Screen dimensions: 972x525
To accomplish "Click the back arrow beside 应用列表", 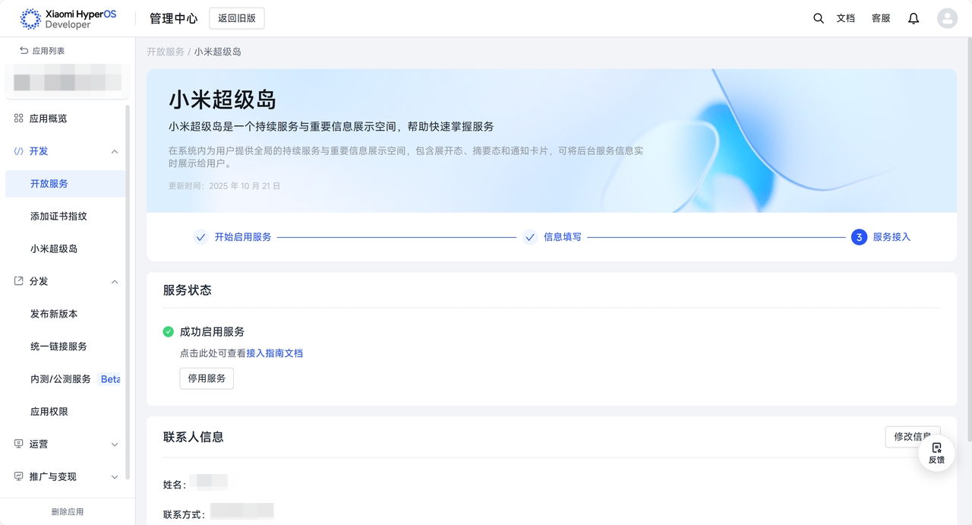I will click(24, 51).
